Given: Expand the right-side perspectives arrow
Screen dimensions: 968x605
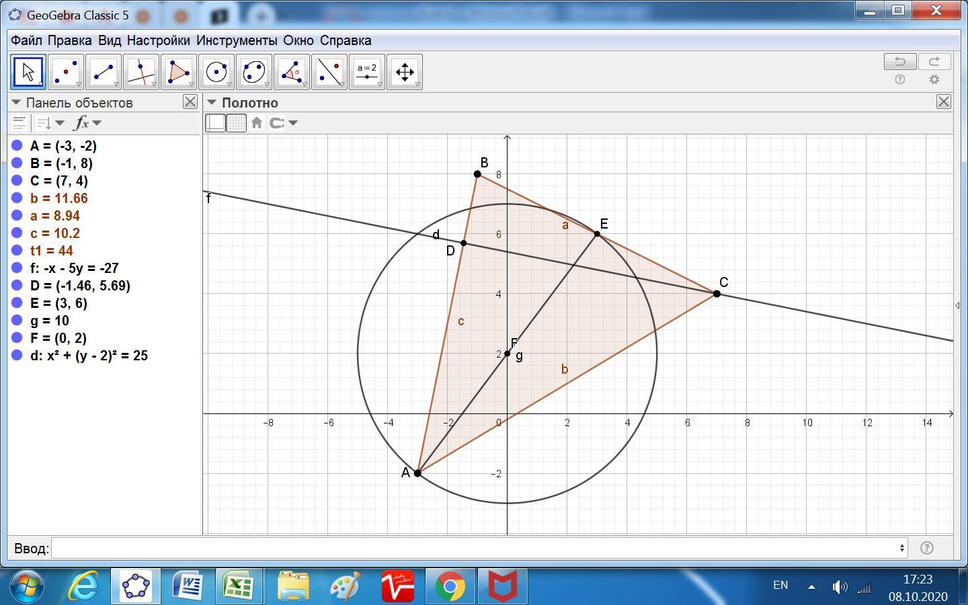Looking at the screenshot, I should click(958, 306).
